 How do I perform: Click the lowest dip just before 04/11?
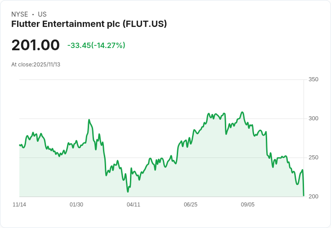128,192
